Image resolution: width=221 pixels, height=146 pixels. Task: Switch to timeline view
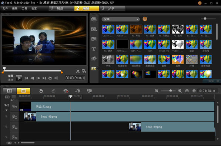tap(23, 91)
